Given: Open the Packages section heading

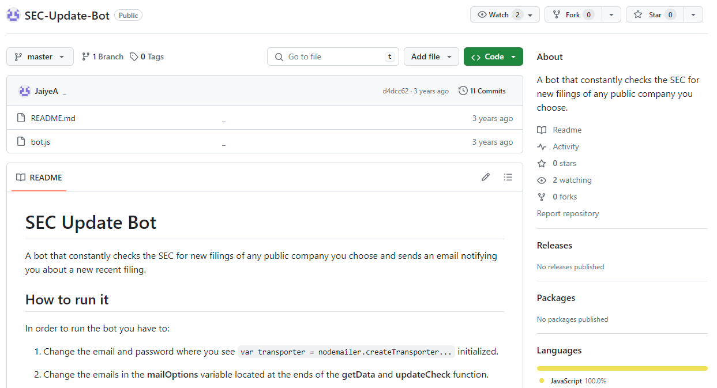Looking at the screenshot, I should click(556, 298).
